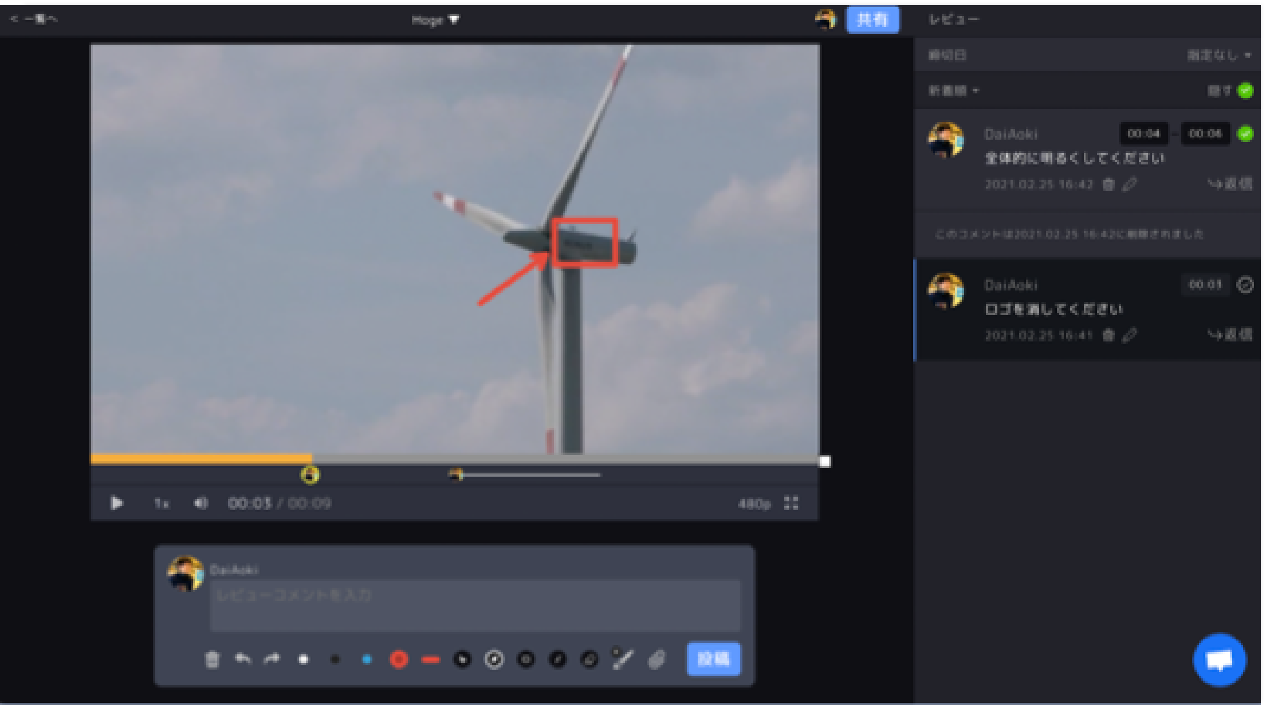Click the redo arrow in drawing toolbar

tap(272, 659)
